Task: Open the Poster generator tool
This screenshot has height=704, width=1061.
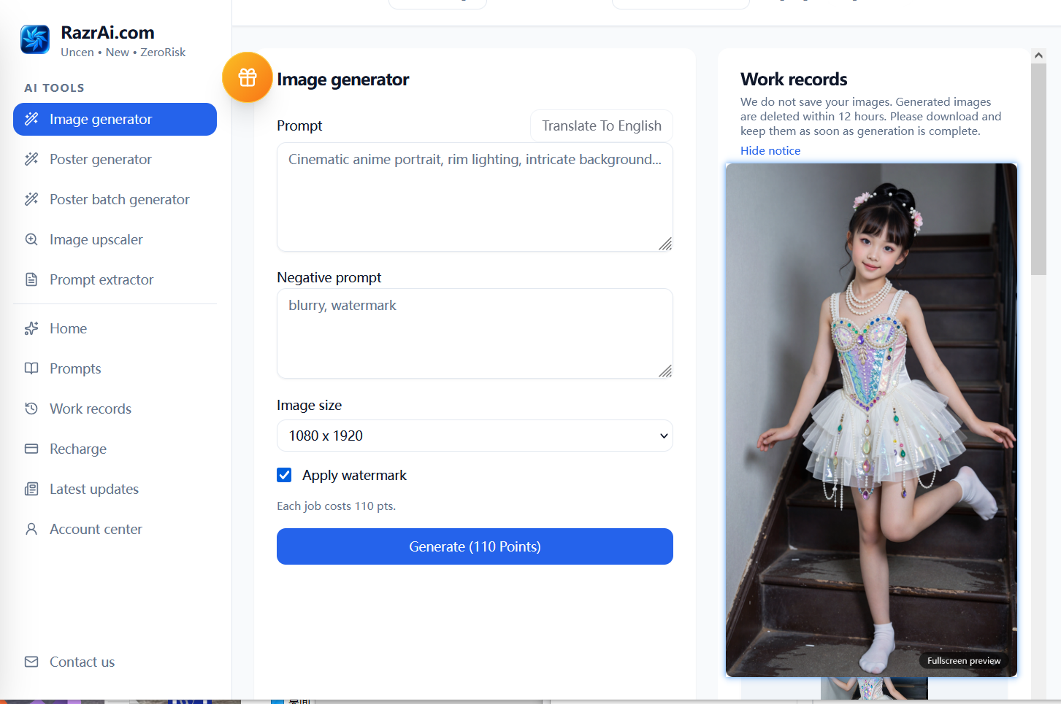Action: pos(101,159)
